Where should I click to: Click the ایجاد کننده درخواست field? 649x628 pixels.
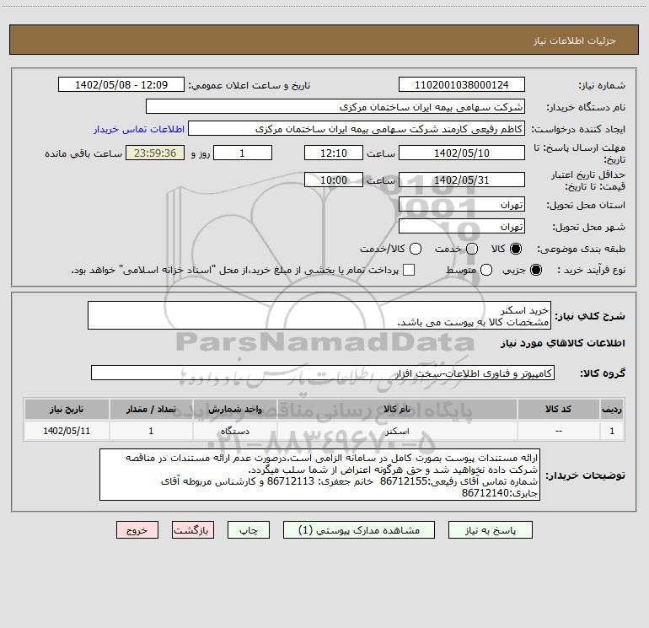[357, 129]
